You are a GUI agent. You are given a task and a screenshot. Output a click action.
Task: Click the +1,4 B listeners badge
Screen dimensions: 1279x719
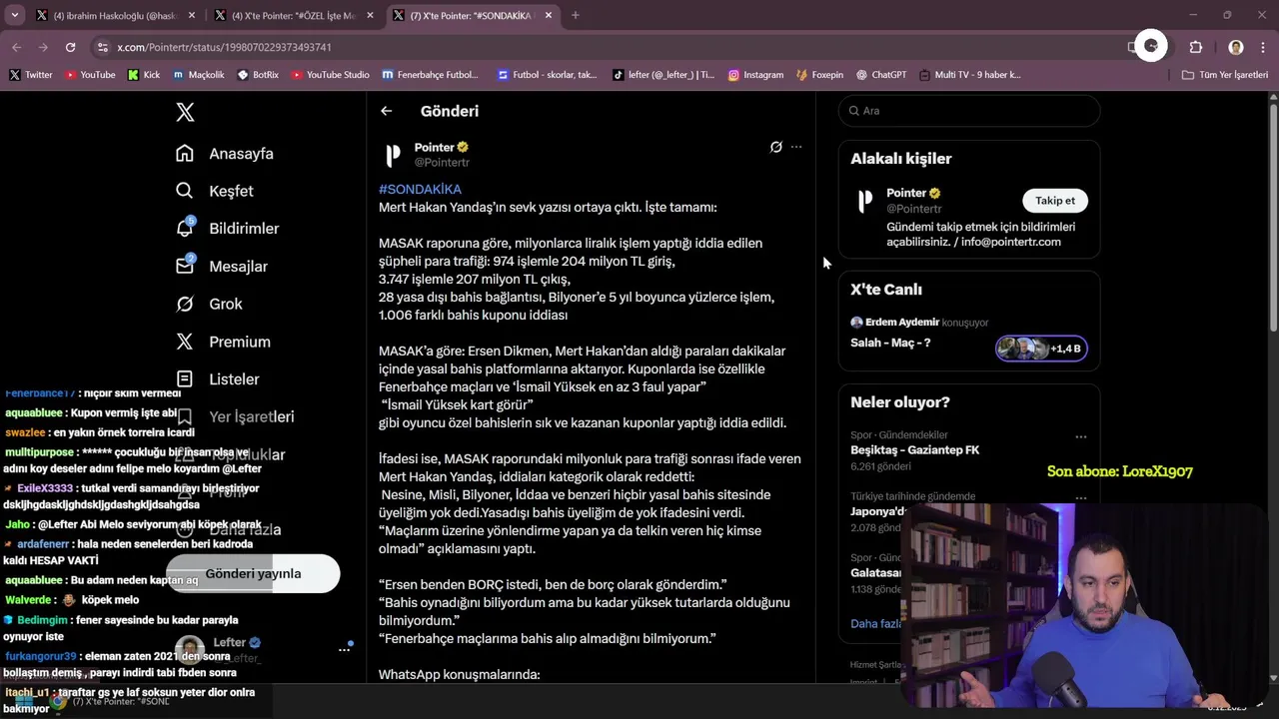pos(1041,349)
